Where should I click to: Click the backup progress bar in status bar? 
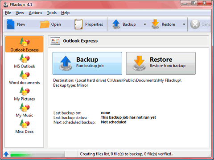click(37, 154)
